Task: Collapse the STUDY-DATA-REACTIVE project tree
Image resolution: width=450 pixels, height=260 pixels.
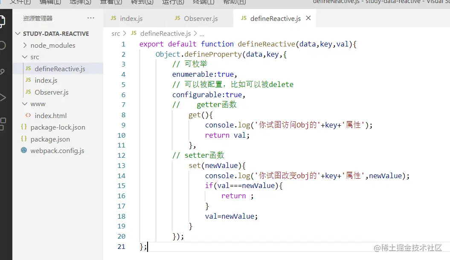Action: [17, 33]
